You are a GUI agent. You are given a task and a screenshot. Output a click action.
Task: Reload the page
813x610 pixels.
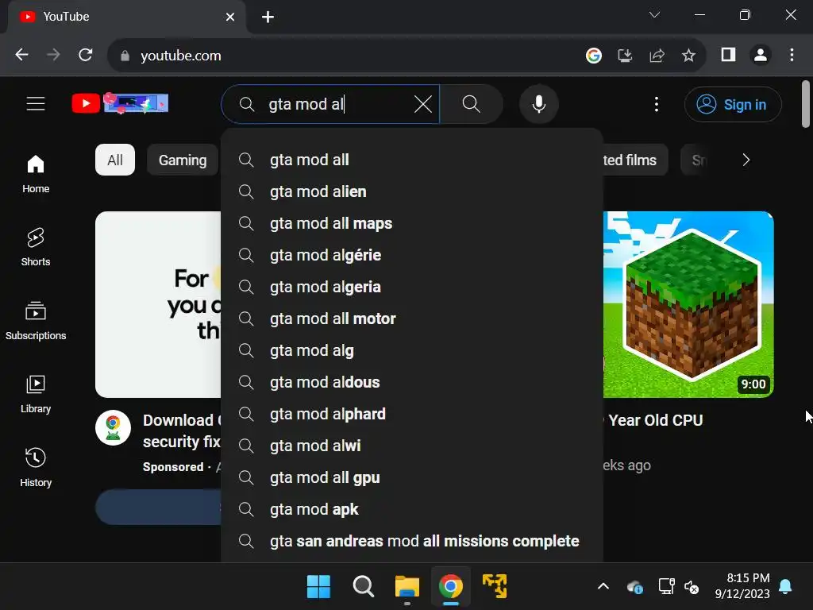point(86,55)
